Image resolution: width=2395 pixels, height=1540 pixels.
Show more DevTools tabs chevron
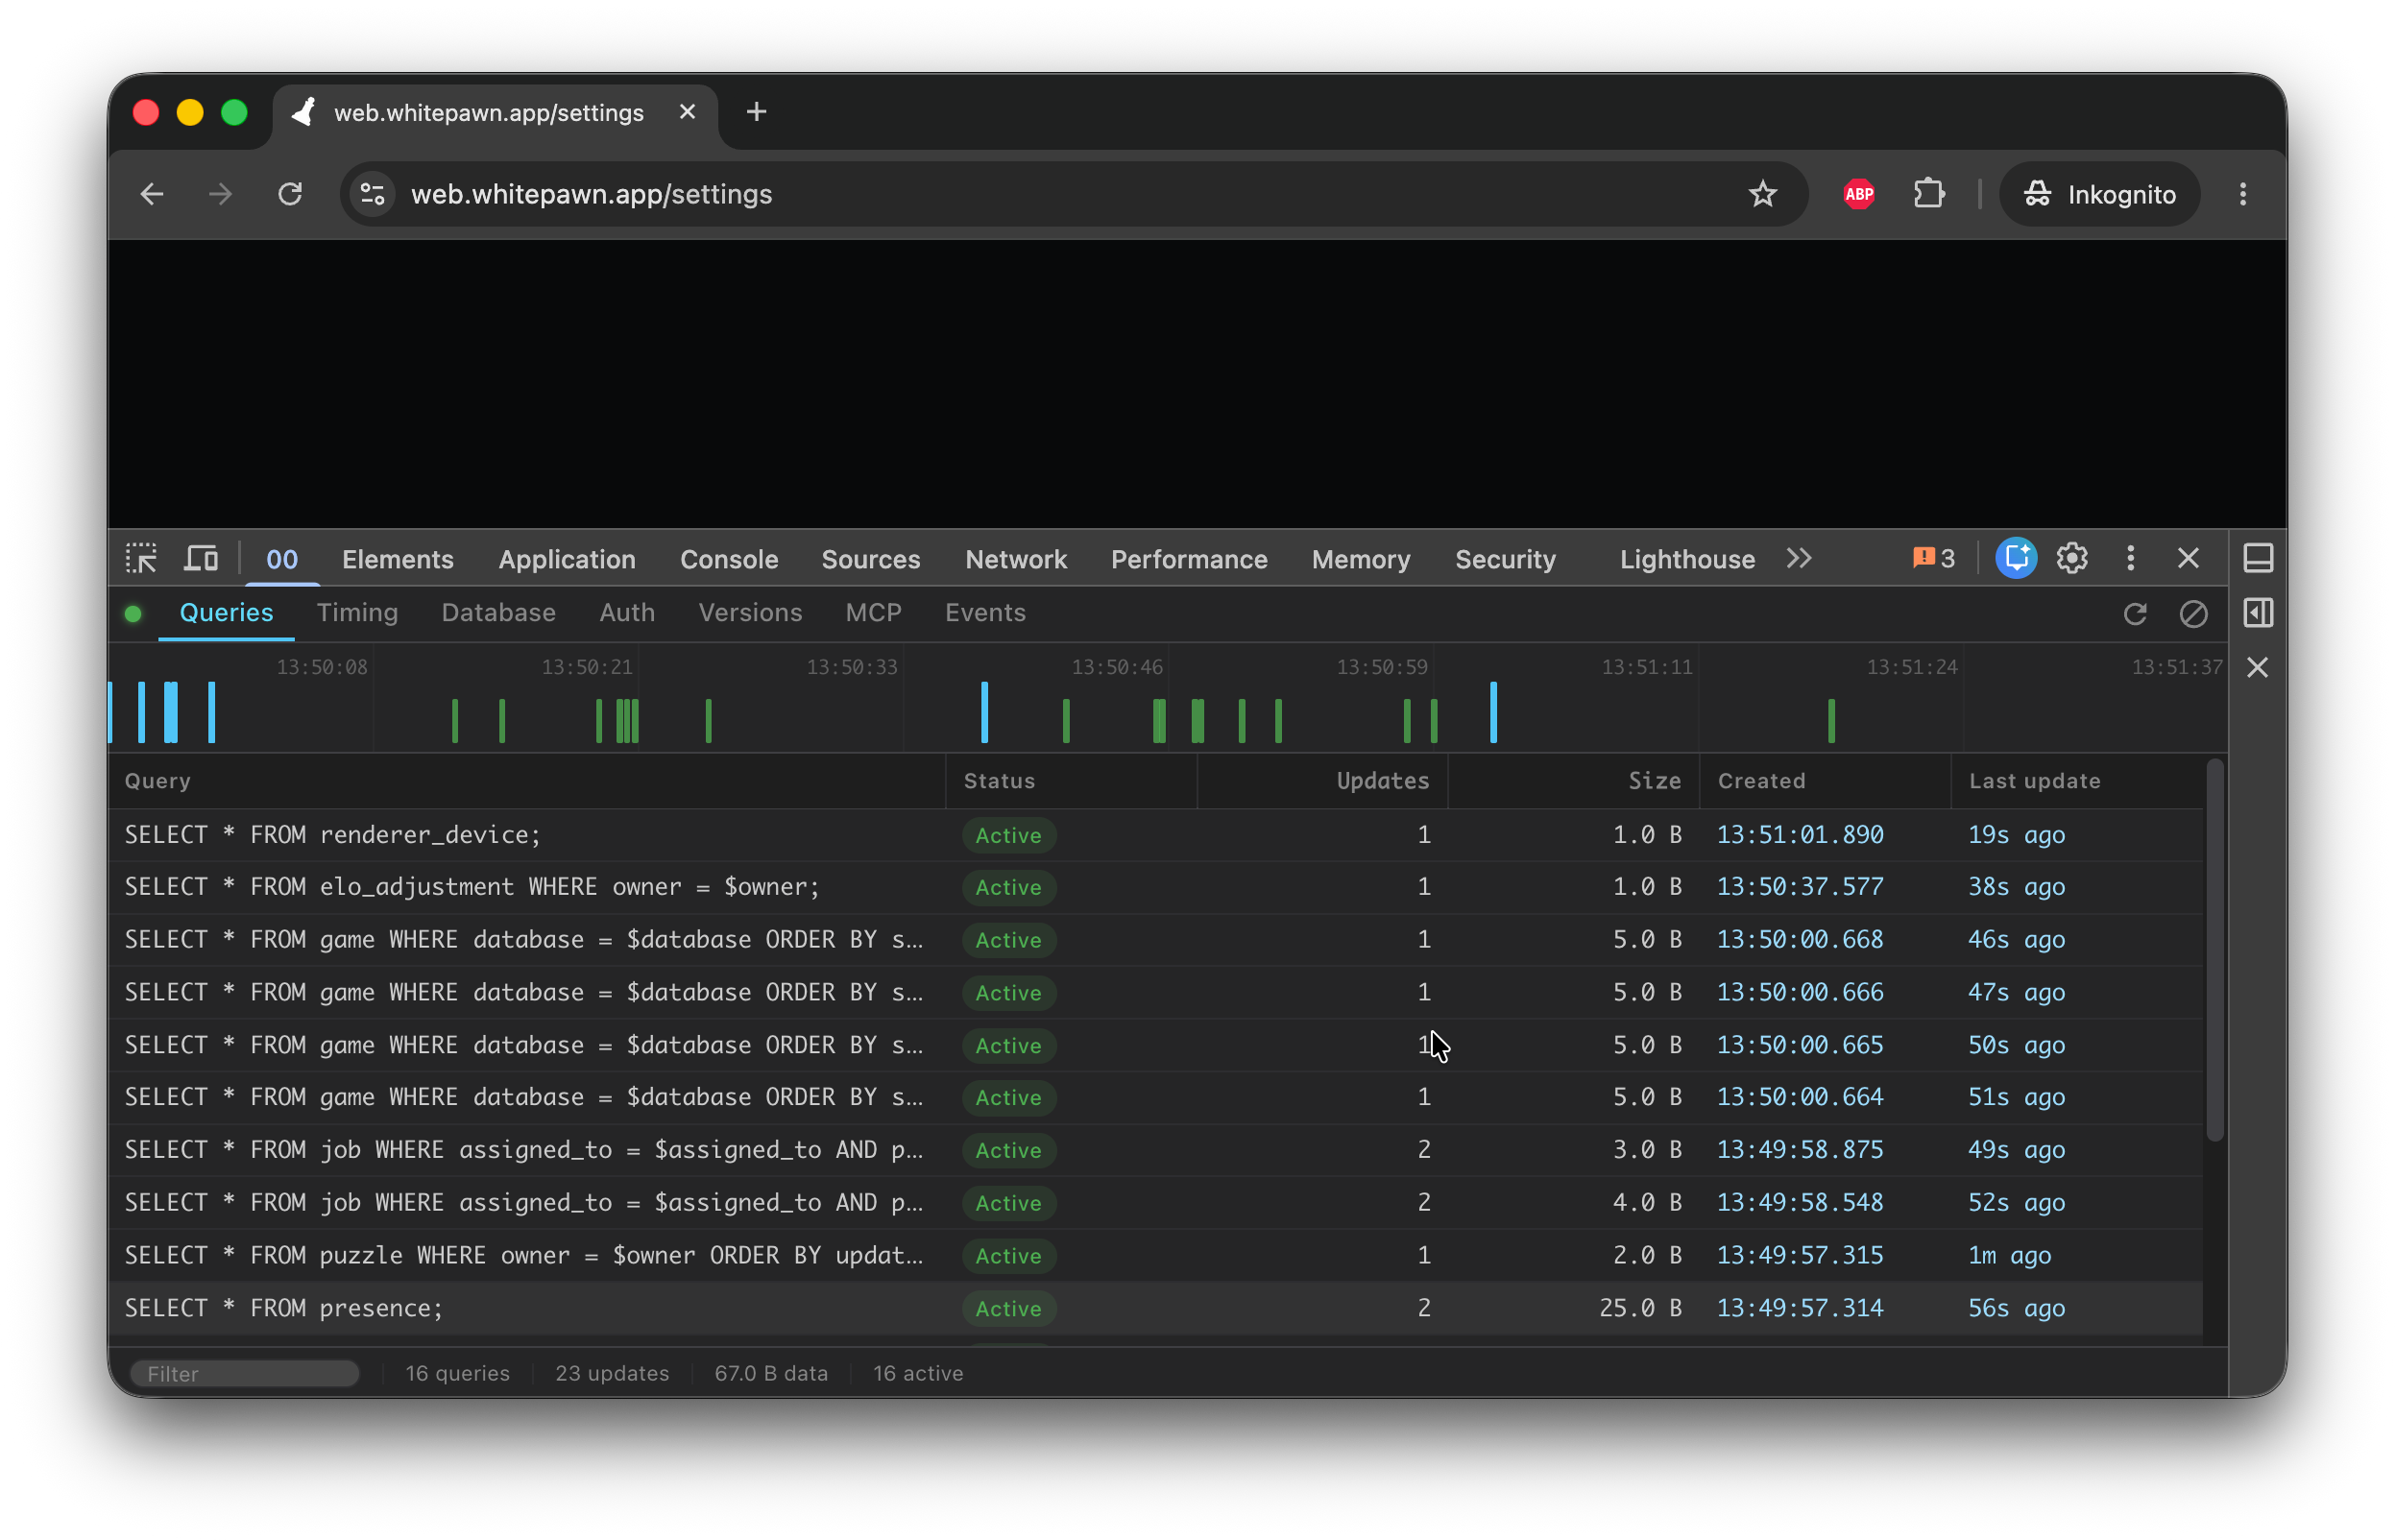tap(1798, 558)
